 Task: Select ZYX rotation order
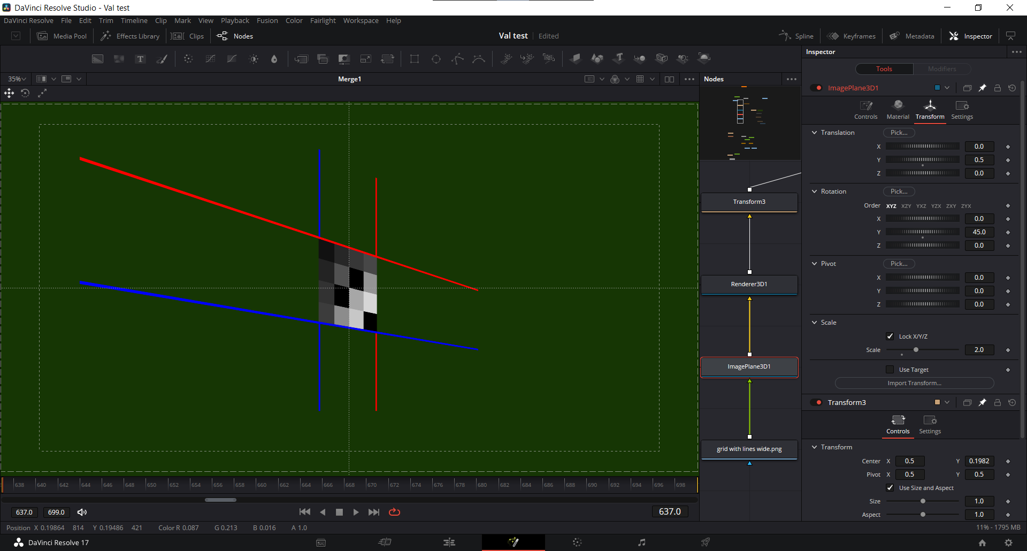(x=966, y=206)
